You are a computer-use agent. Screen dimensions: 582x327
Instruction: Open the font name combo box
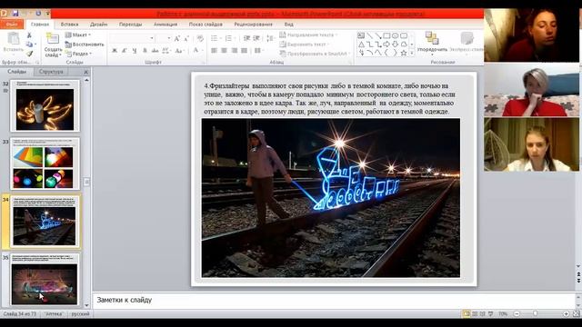[132, 38]
